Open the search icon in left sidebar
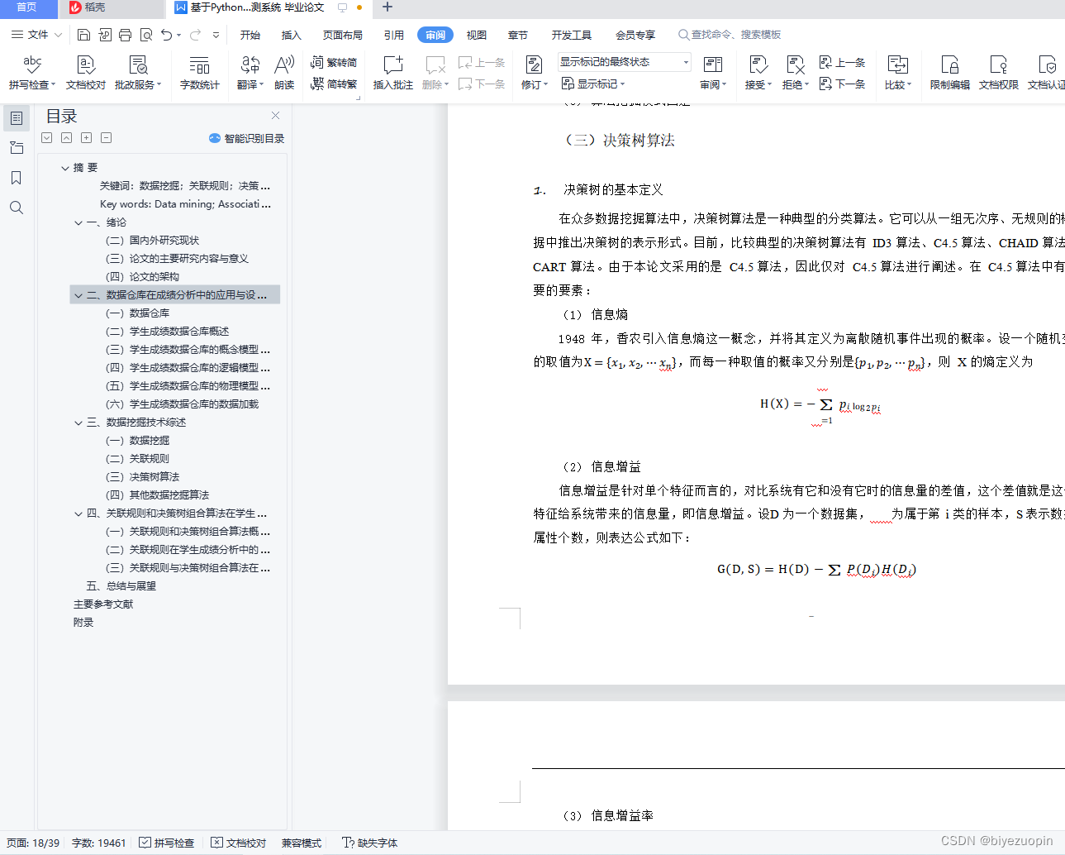Image resolution: width=1065 pixels, height=855 pixels. point(17,208)
